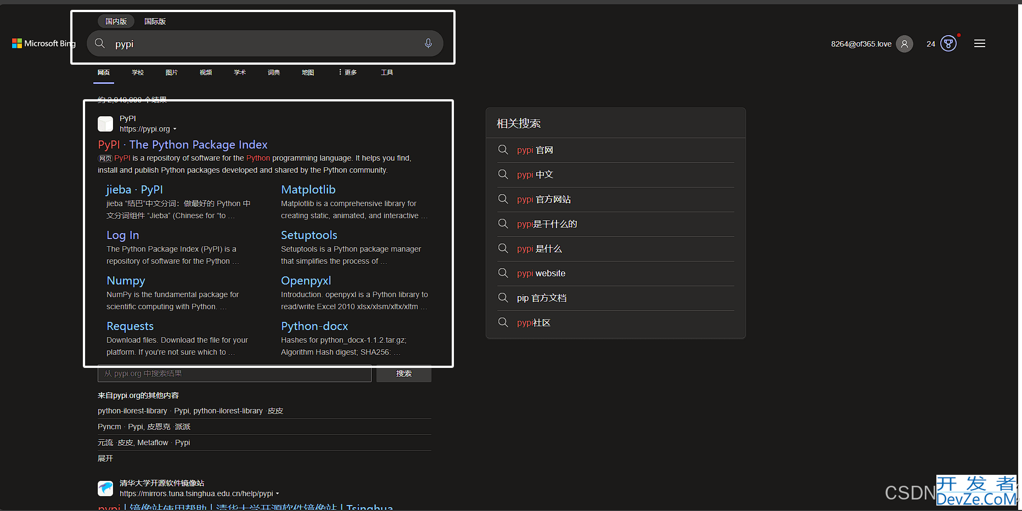Screen dimensions: 1022x511
Task: Open 'PyPI · The Python Package Index' result
Action: point(183,145)
